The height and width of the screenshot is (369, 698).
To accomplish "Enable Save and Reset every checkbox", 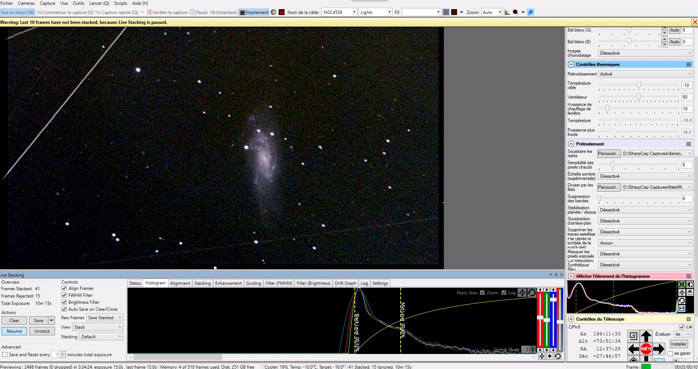I will [5, 354].
